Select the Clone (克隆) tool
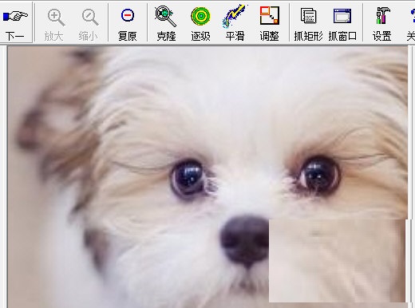 click(x=166, y=23)
